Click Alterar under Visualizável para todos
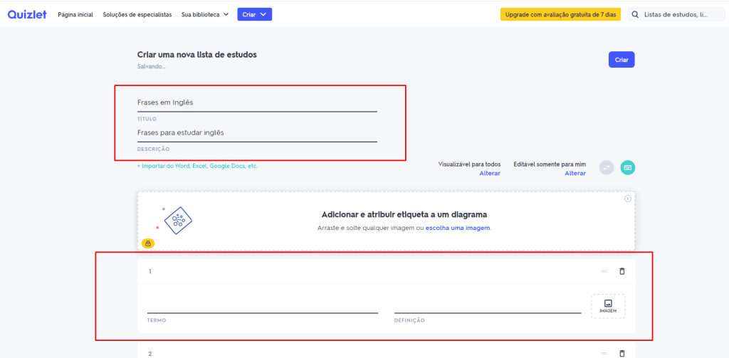Viewport: 729px width, 358px height. click(x=490, y=173)
